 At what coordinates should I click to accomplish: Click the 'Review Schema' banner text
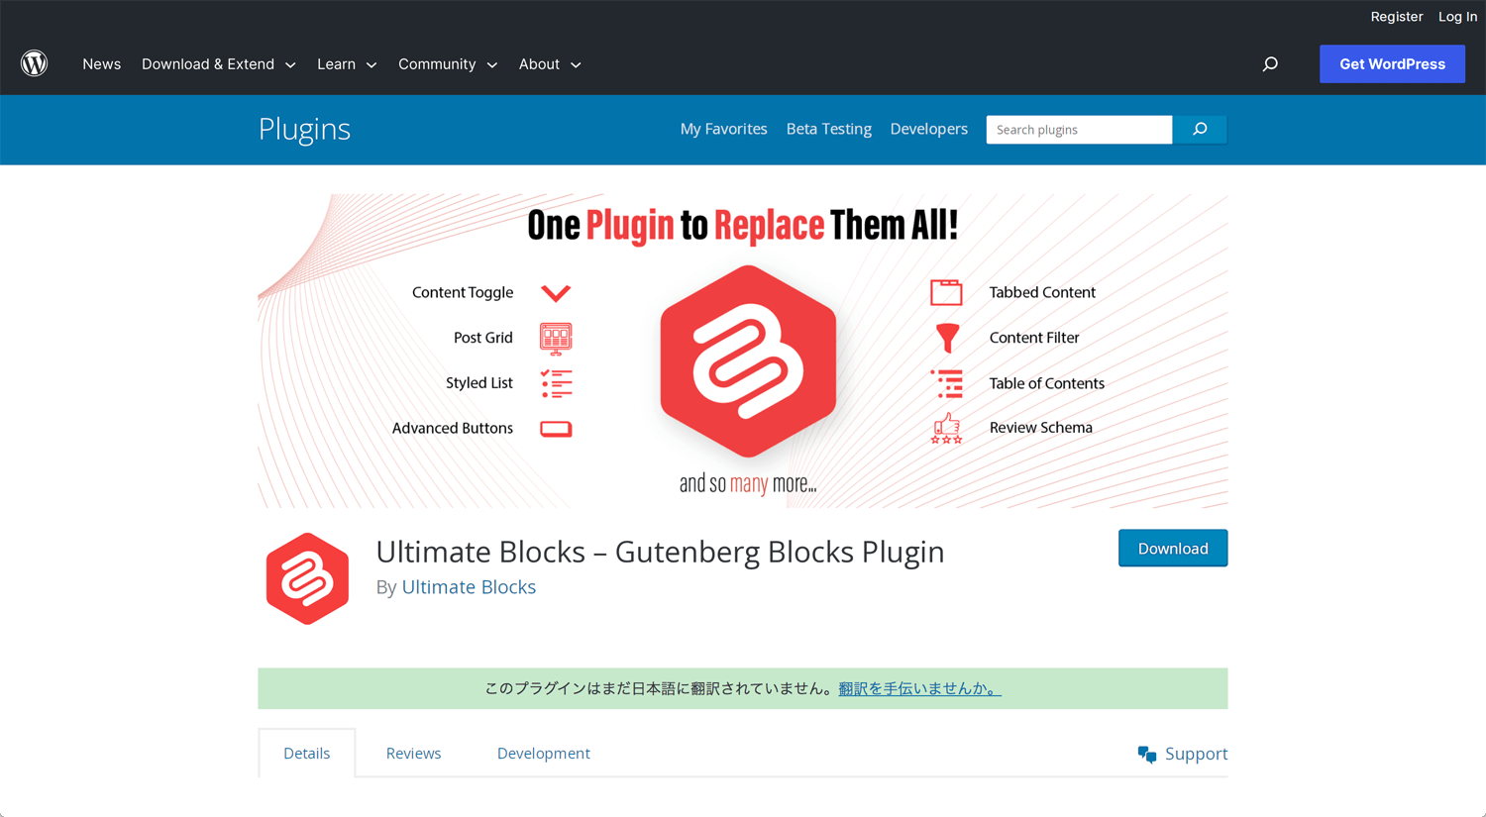pos(1040,428)
